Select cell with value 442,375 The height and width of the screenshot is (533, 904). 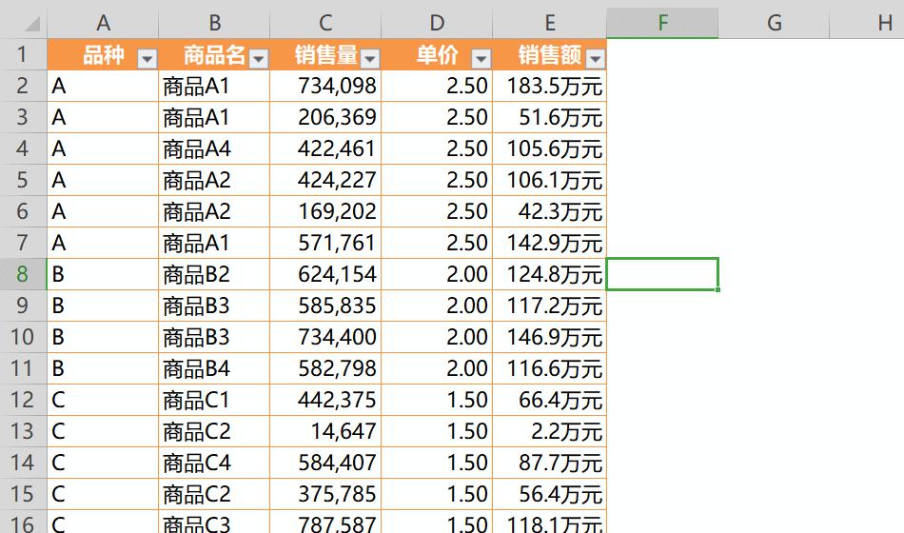tap(325, 400)
